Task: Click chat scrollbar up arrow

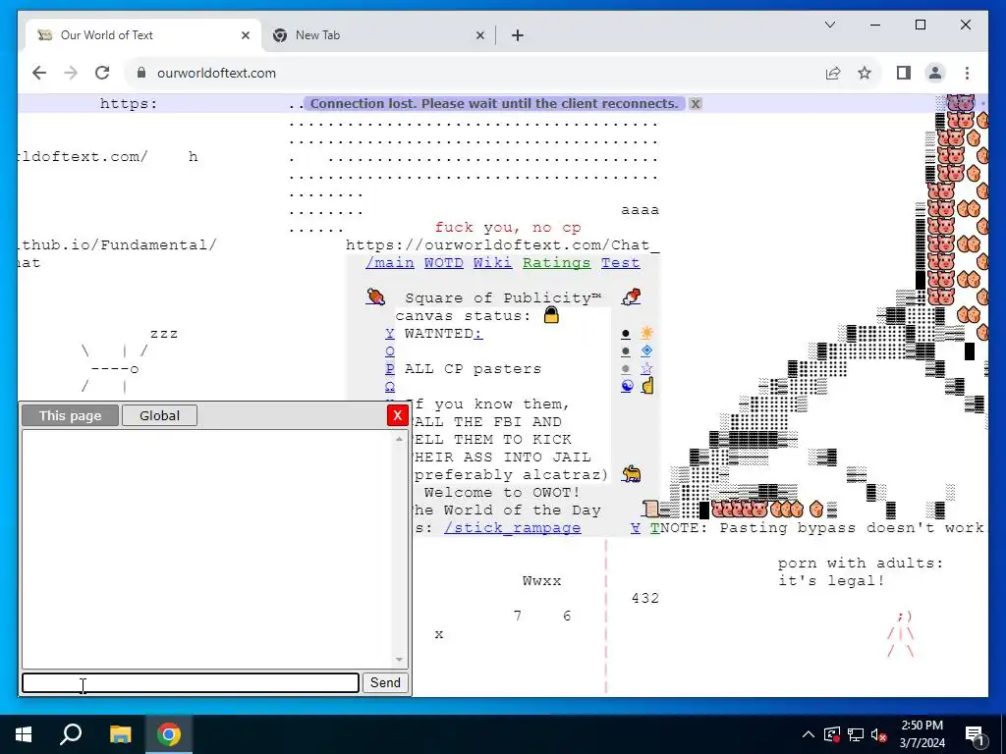Action: (399, 439)
